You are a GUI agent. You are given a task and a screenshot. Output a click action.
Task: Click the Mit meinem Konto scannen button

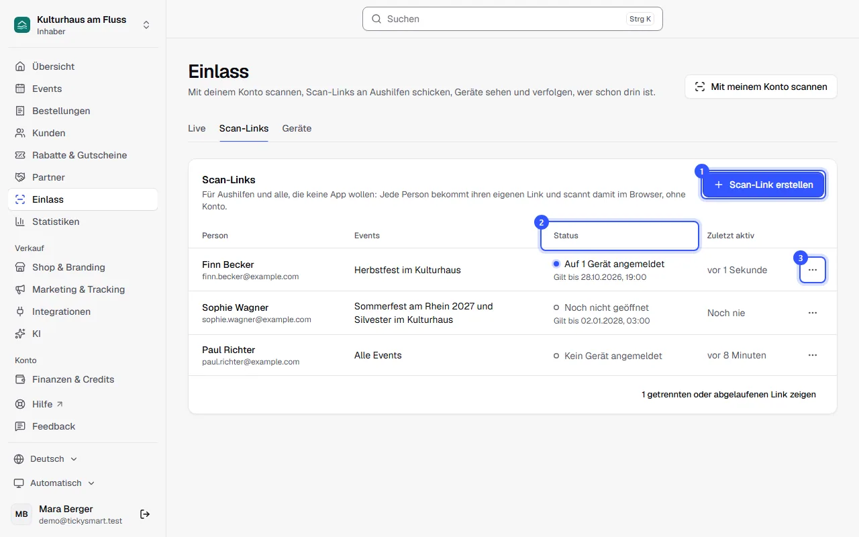(761, 87)
